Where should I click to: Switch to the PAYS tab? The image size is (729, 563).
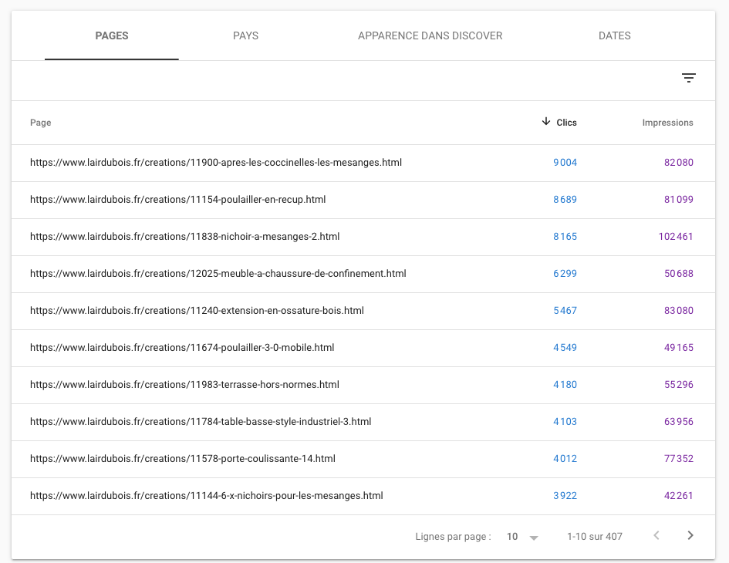click(245, 35)
